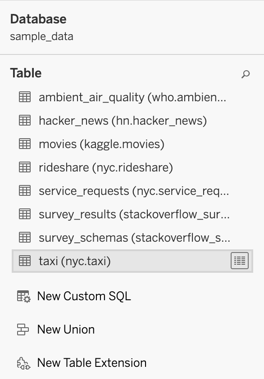Viewport: 264px width, 379px height.
Task: Choose New Union
Action: tap(66, 329)
